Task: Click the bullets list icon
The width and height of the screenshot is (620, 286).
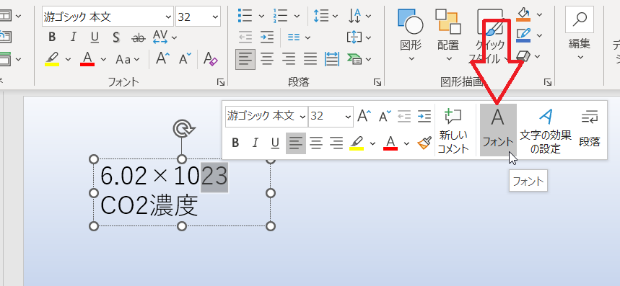Action: coord(245,16)
